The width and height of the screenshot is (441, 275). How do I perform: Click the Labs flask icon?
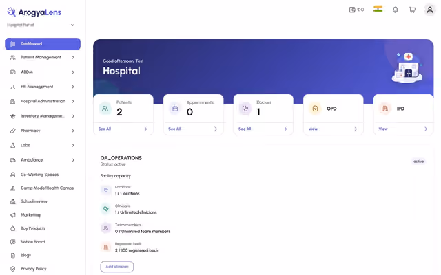[x=13, y=145]
